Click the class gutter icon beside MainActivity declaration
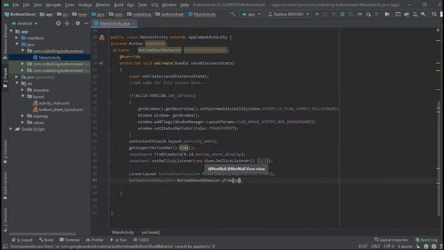The height and width of the screenshot is (250, 444). point(102,37)
